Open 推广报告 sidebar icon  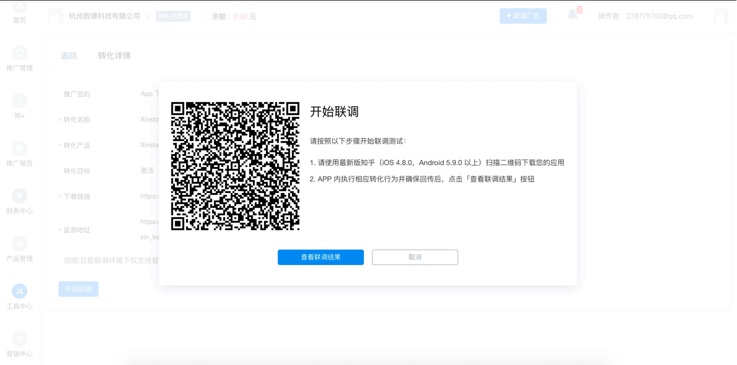(20, 148)
